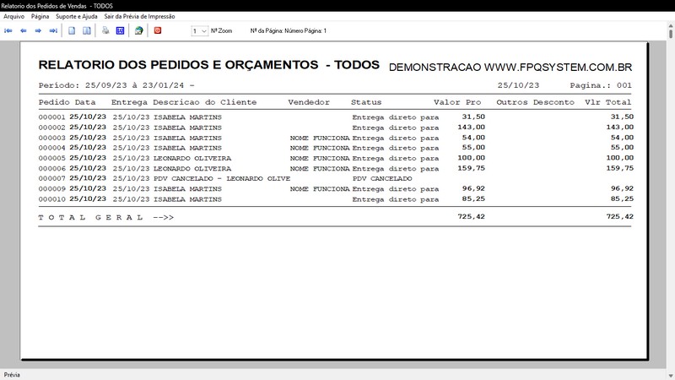This screenshot has width=675, height=380.
Task: Click the globe email/web icon
Action: tap(138, 30)
